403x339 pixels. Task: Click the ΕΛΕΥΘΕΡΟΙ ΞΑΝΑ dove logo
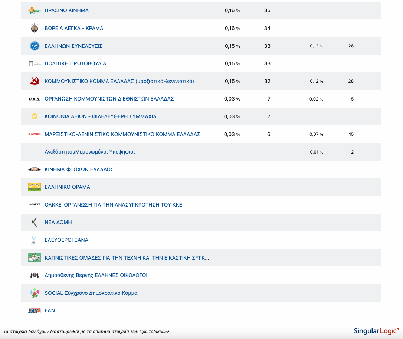click(35, 240)
